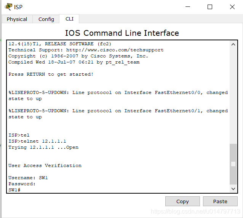Click the '12.4(15)T1, RELEASE SOFTWARE' line
The height and width of the screenshot is (218, 243).
(x=60, y=44)
